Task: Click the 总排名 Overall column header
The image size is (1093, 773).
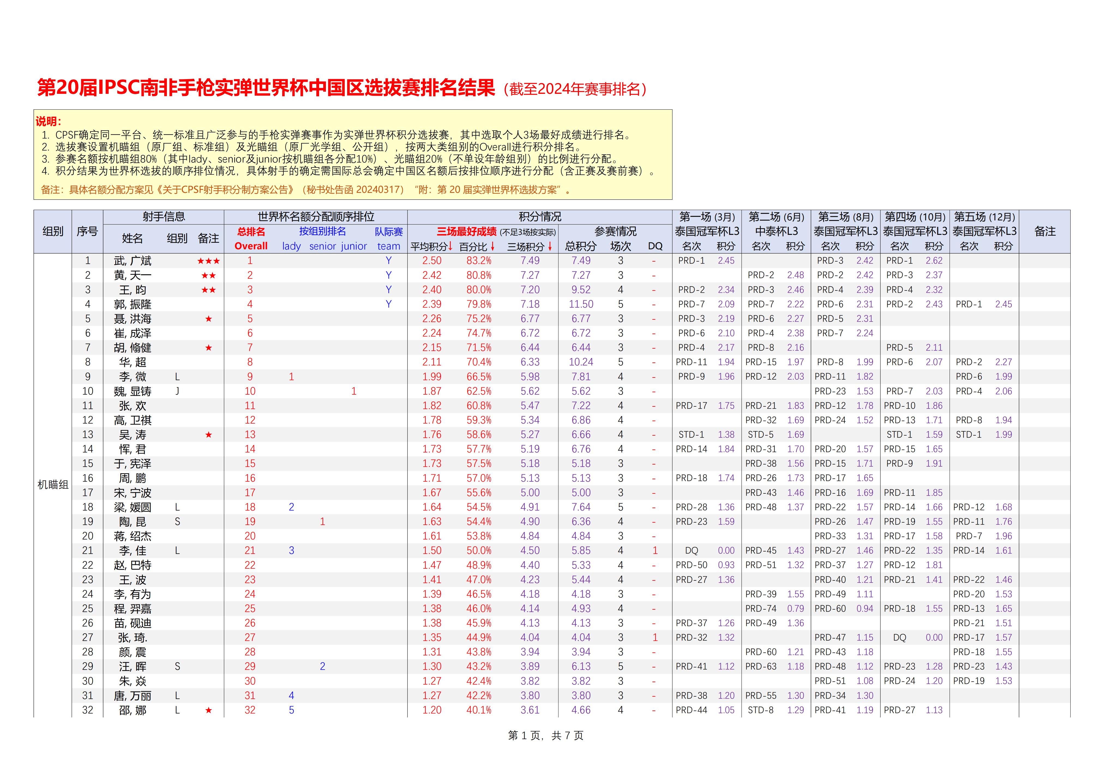Action: pyautogui.click(x=251, y=239)
